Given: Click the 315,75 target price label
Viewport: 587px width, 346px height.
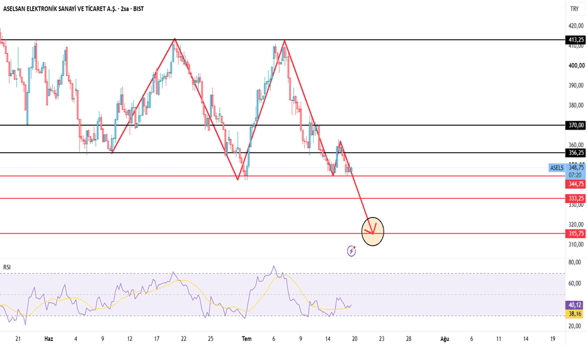Looking at the screenshot, I should (x=576, y=233).
